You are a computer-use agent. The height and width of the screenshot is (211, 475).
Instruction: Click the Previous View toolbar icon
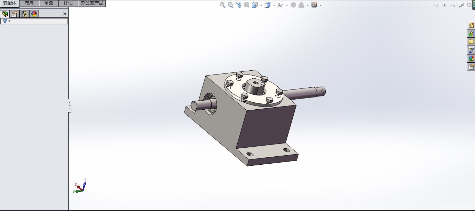pos(239,5)
